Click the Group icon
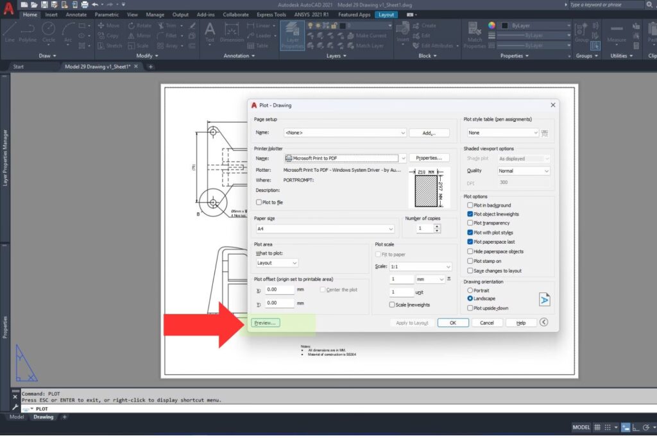 581,32
